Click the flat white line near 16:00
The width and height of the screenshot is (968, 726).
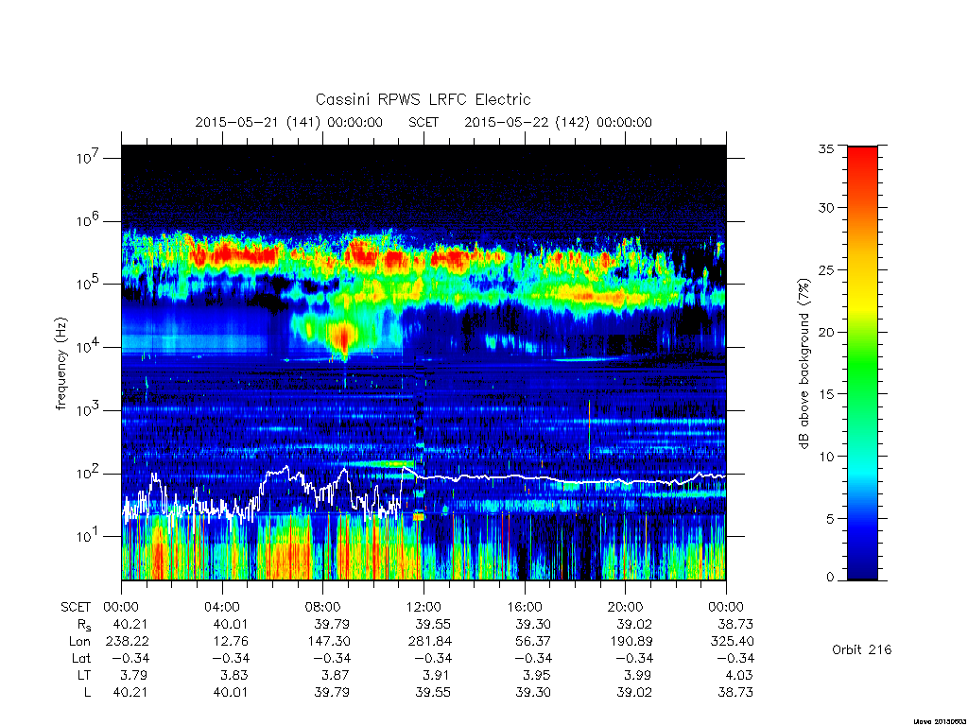pos(525,477)
